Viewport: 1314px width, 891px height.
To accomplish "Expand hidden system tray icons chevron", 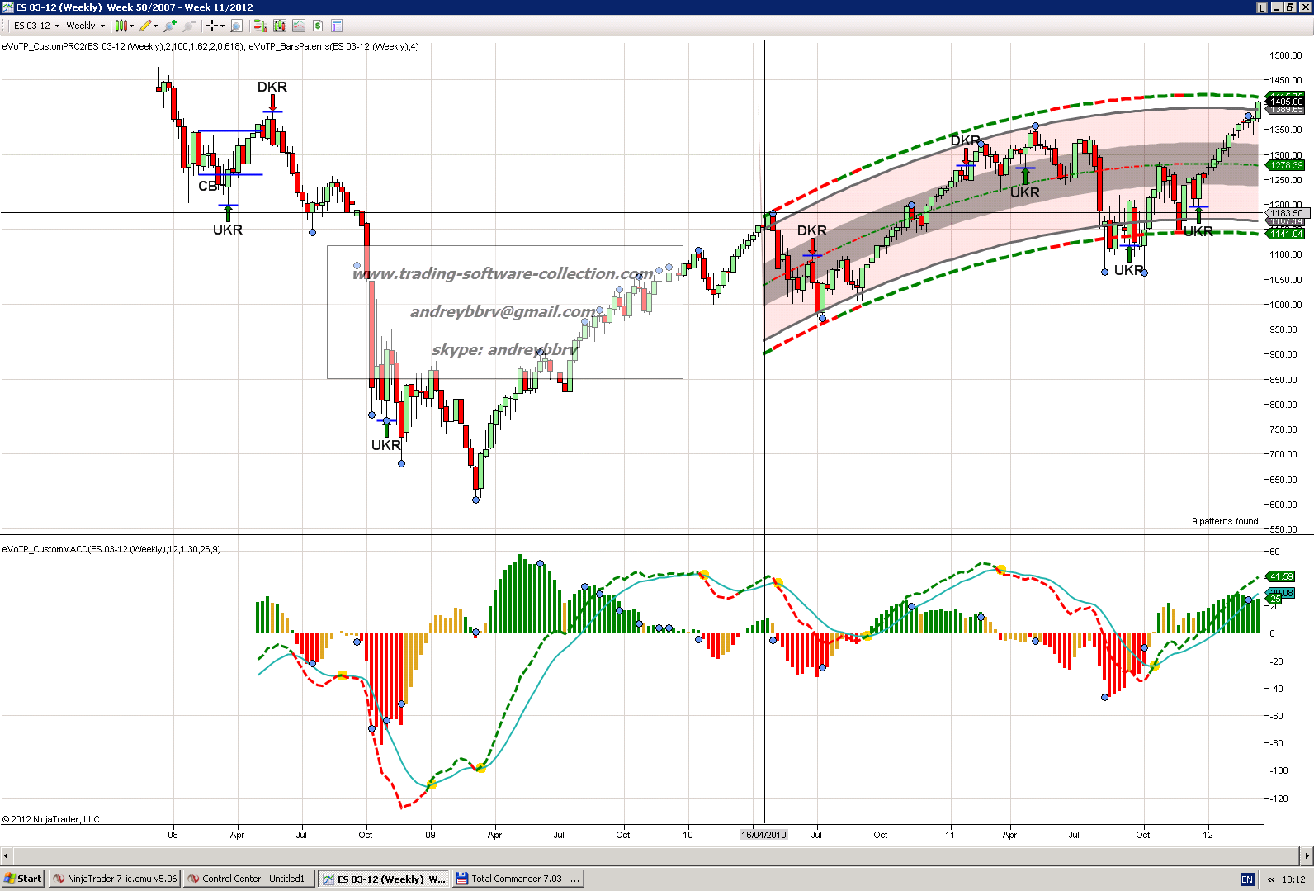I will pos(1271,879).
